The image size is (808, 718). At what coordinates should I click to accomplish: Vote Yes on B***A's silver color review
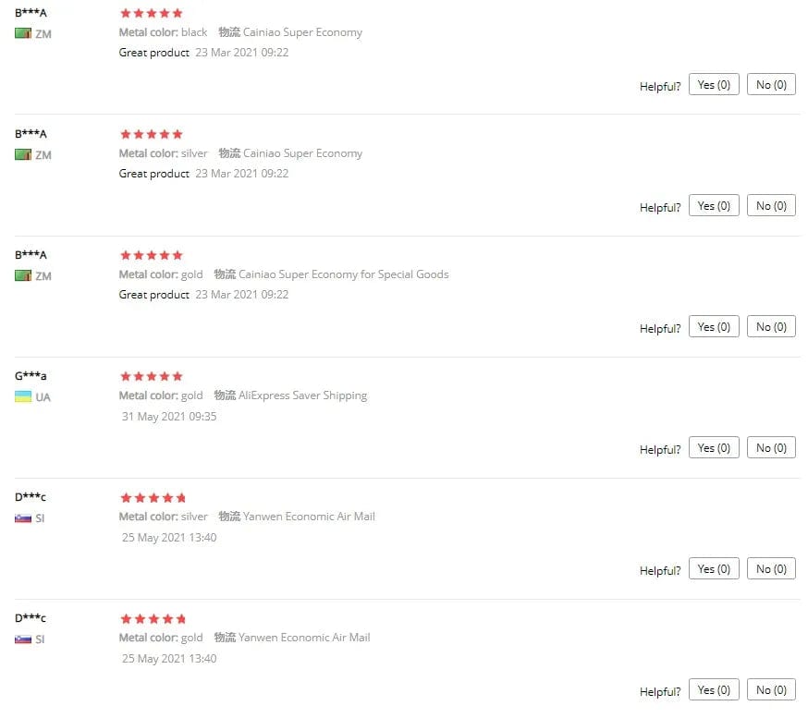click(x=714, y=206)
